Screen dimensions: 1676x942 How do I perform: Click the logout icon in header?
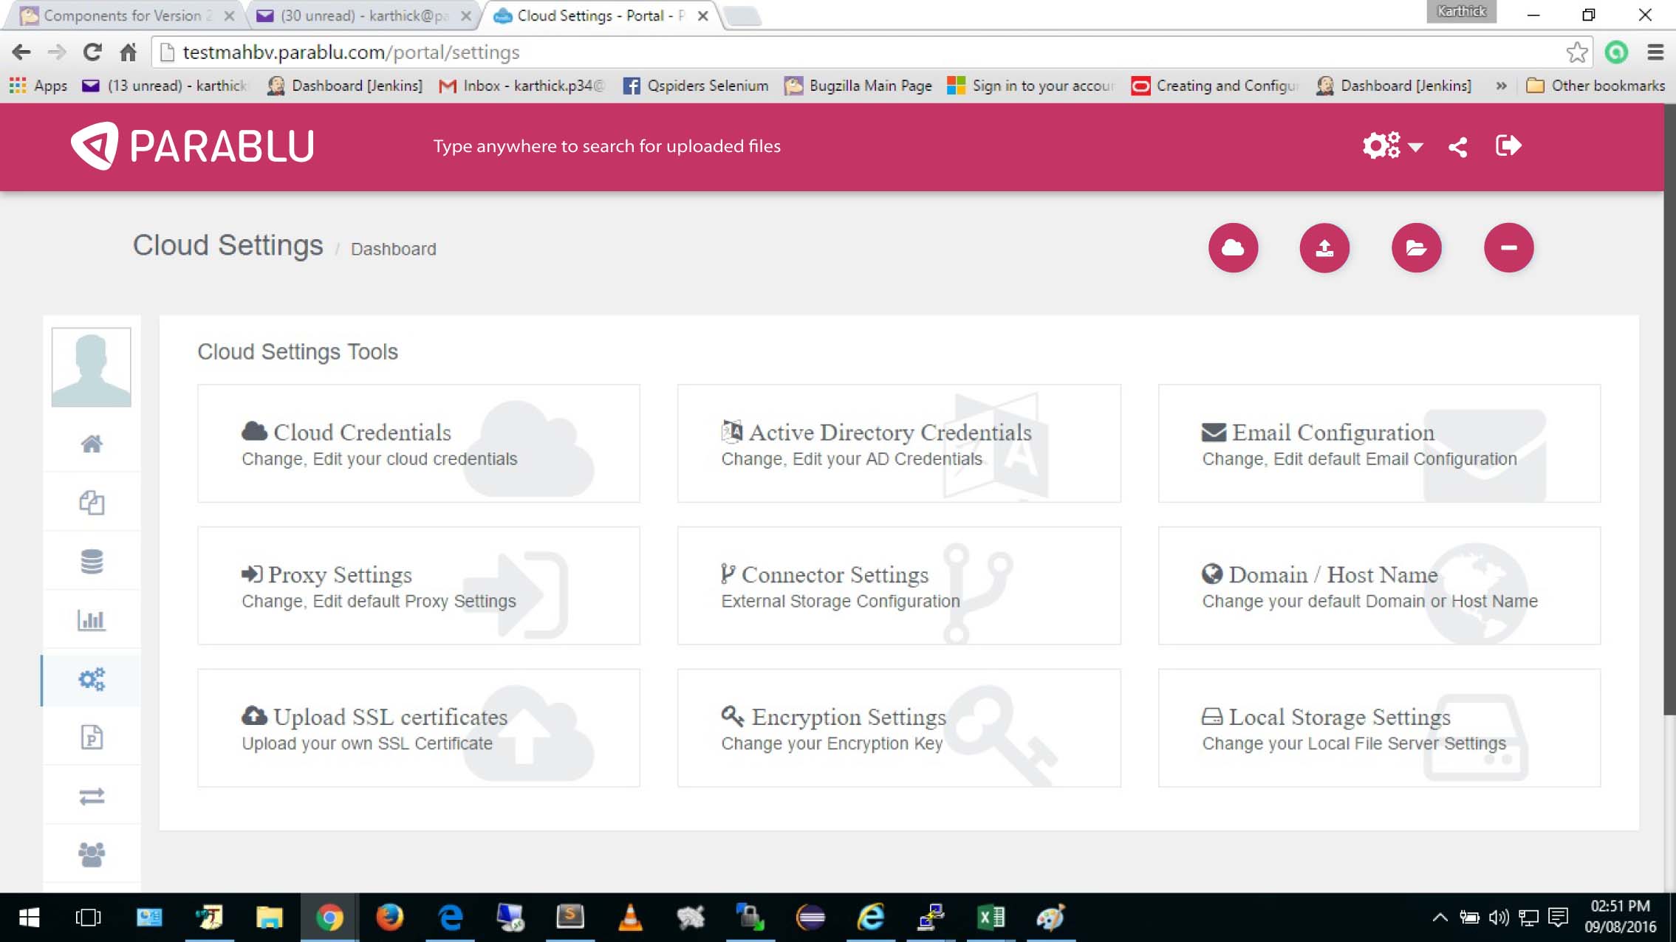[x=1508, y=145]
